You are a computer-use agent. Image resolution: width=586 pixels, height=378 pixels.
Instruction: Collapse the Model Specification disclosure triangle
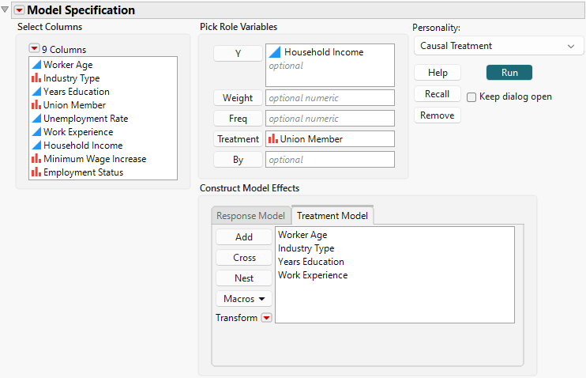click(x=5, y=9)
